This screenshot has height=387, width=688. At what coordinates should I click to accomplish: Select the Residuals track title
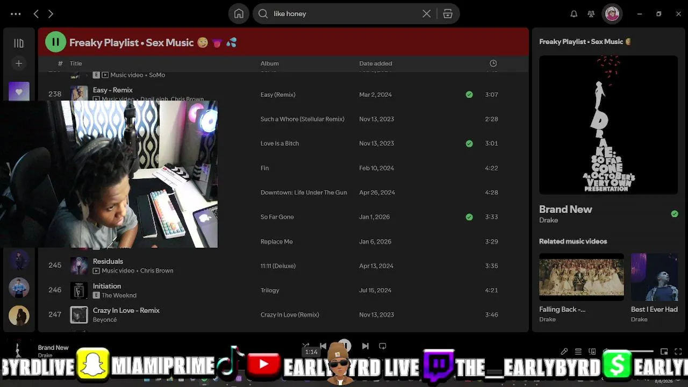(108, 262)
